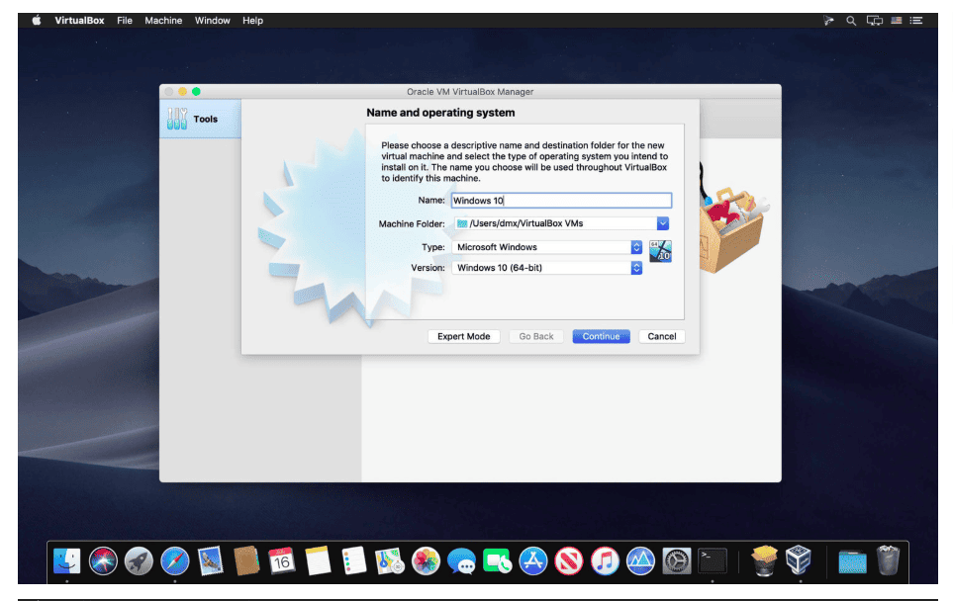The image size is (953, 601).
Task: Open Notes app in dock
Action: (318, 560)
